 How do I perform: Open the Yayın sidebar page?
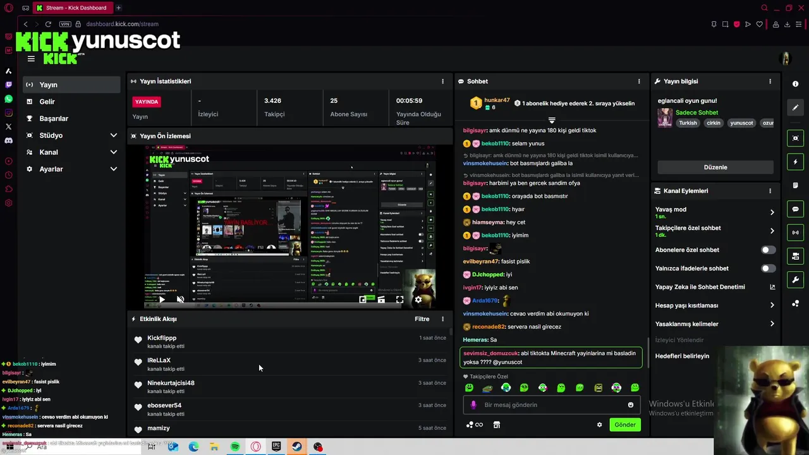coord(71,85)
